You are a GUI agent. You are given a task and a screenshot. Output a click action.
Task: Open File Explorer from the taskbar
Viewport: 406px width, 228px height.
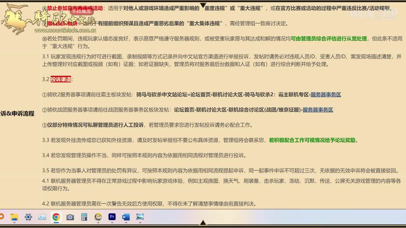point(14,217)
